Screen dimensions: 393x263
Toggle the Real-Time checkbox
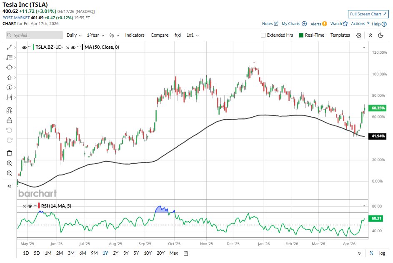[301, 35]
